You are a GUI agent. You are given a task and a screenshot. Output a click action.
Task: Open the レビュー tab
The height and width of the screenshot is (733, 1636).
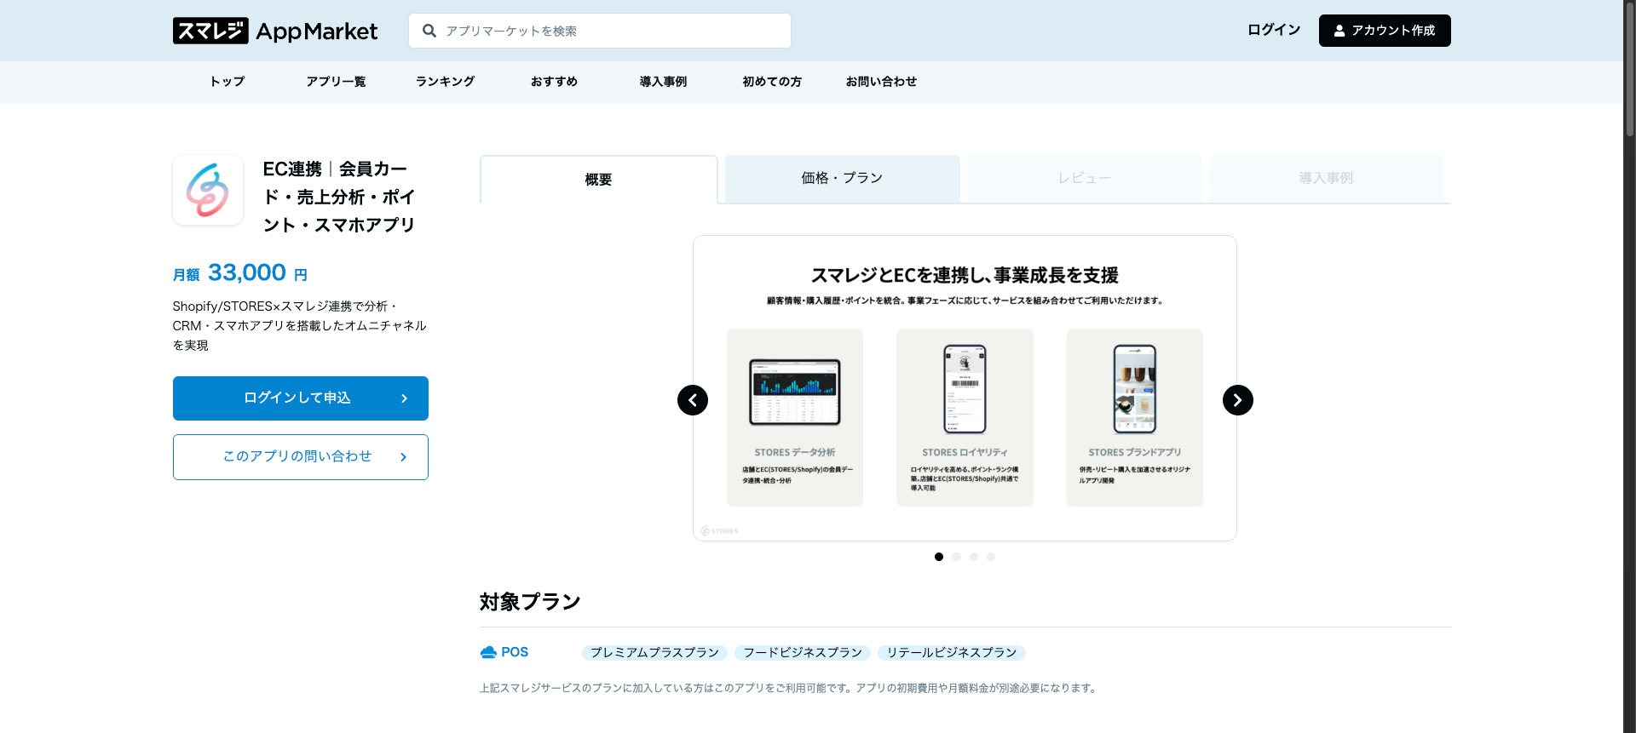[1084, 178]
